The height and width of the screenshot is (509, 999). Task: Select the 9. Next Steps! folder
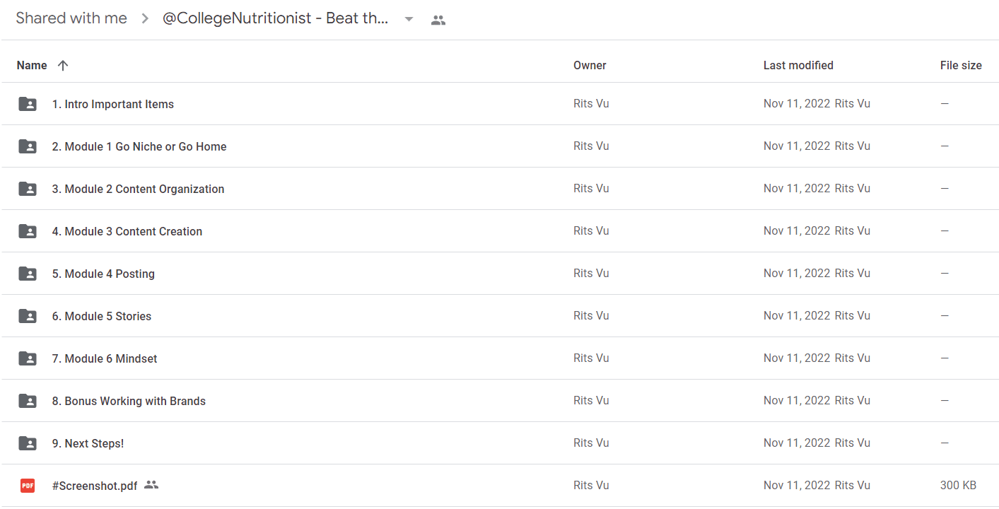click(499, 443)
